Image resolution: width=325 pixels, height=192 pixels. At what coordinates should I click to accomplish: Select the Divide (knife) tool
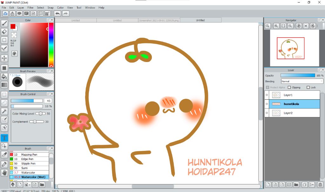coord(4,154)
